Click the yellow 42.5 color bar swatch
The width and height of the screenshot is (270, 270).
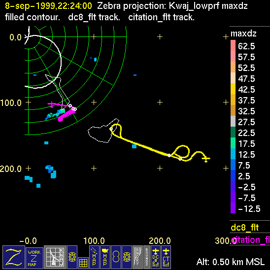coord(233,89)
